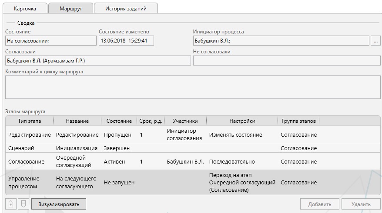
Task: Focus the Не согласовали field
Action: click(x=286, y=61)
